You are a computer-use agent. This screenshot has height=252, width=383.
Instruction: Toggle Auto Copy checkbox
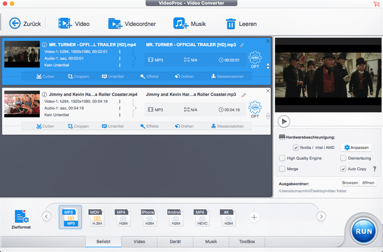coord(343,169)
